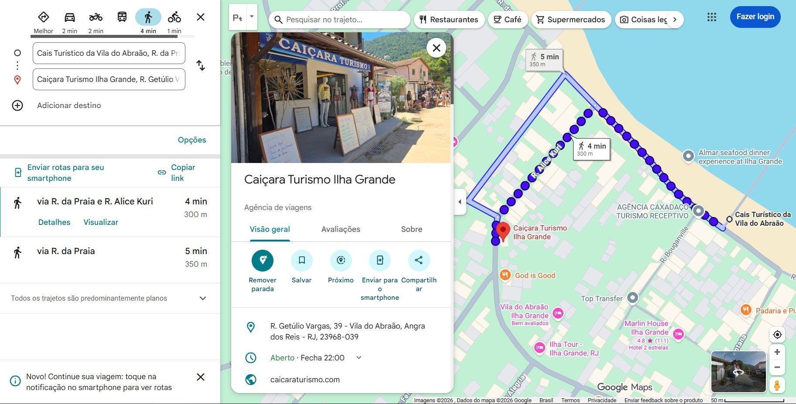
Task: Open Vila do Abraão Ilha Grande hotel marker
Action: click(558, 313)
